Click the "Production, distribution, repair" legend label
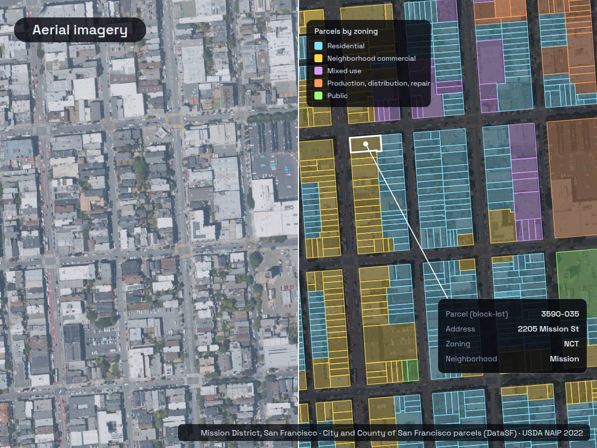597x448 pixels. tap(379, 83)
